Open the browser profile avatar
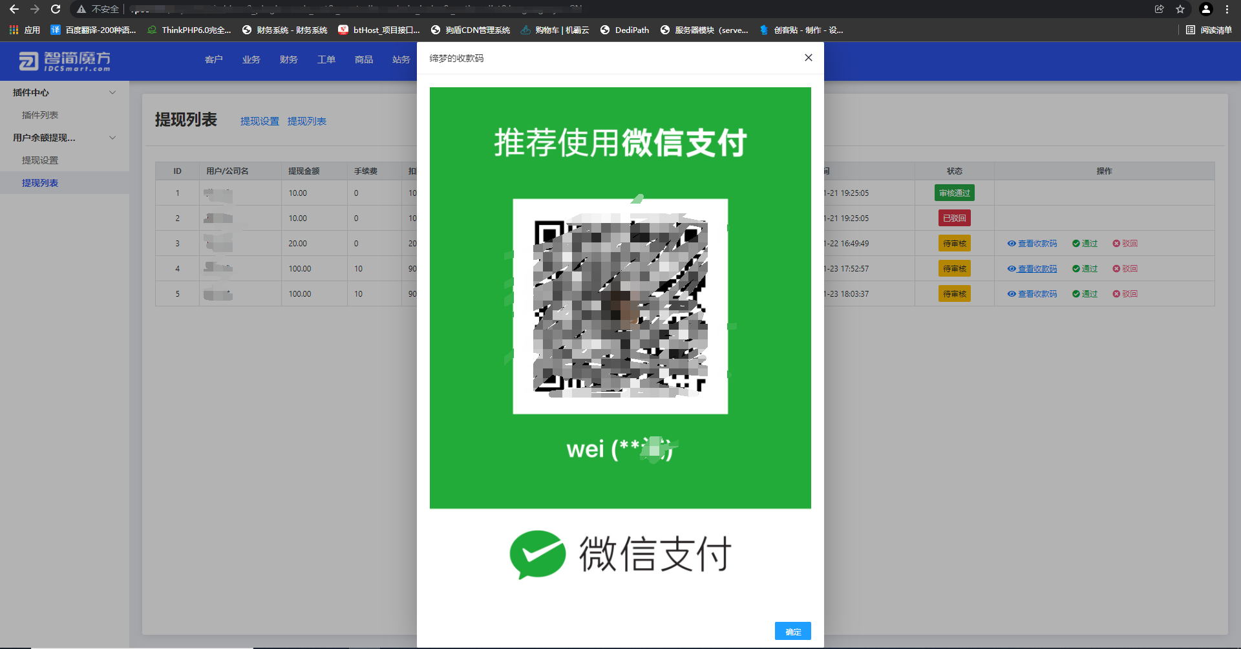 [x=1205, y=9]
